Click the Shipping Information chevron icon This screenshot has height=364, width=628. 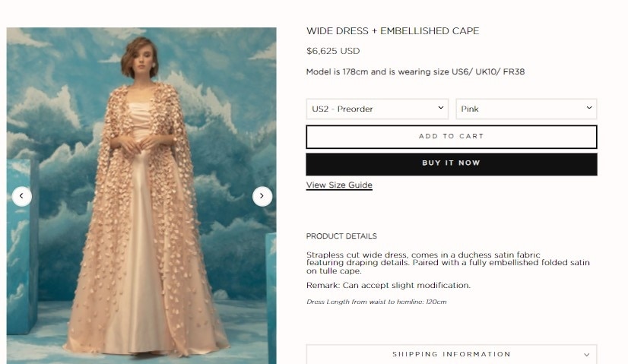tap(587, 355)
